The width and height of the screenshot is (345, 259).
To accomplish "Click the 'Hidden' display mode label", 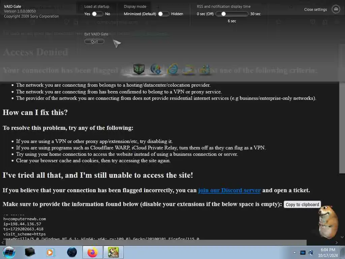I will pyautogui.click(x=177, y=14).
